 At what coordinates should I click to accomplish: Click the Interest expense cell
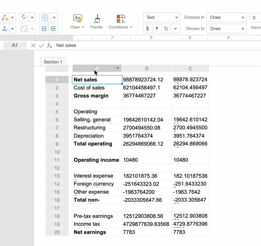point(97,176)
